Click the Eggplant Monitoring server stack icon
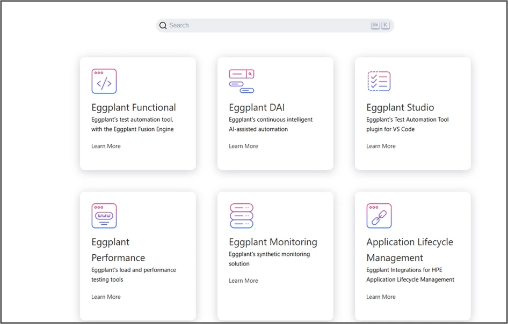 [241, 216]
